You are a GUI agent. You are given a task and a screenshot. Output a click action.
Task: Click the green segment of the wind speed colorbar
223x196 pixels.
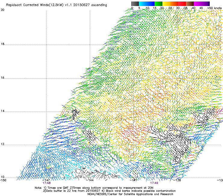159,4
